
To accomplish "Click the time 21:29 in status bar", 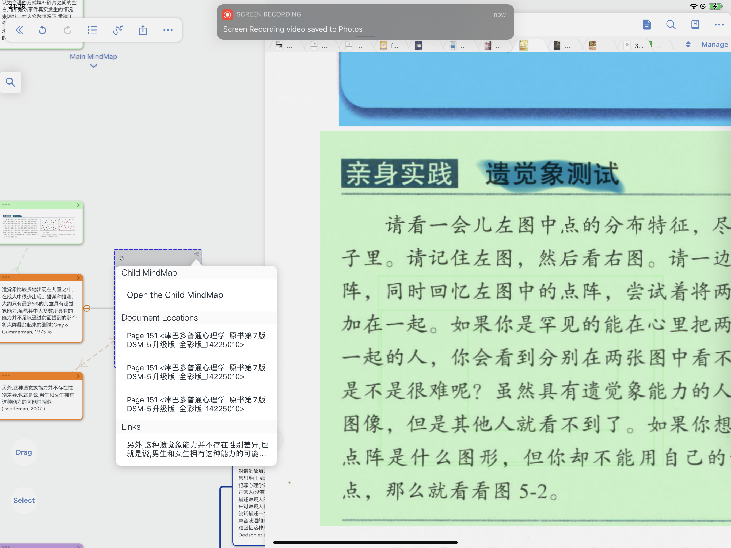I will click(17, 6).
